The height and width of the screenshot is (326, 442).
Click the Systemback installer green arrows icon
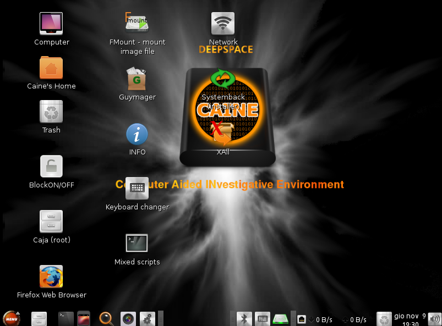223,79
